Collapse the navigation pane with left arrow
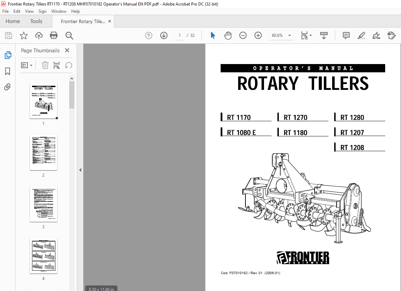401x291 pixels. 80,170
